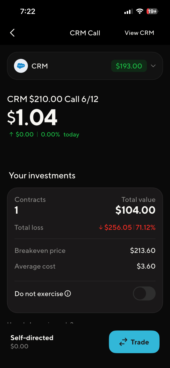Tap the info icon beside Do not exercise
Viewport: 170px width, 368px height.
coord(68,294)
